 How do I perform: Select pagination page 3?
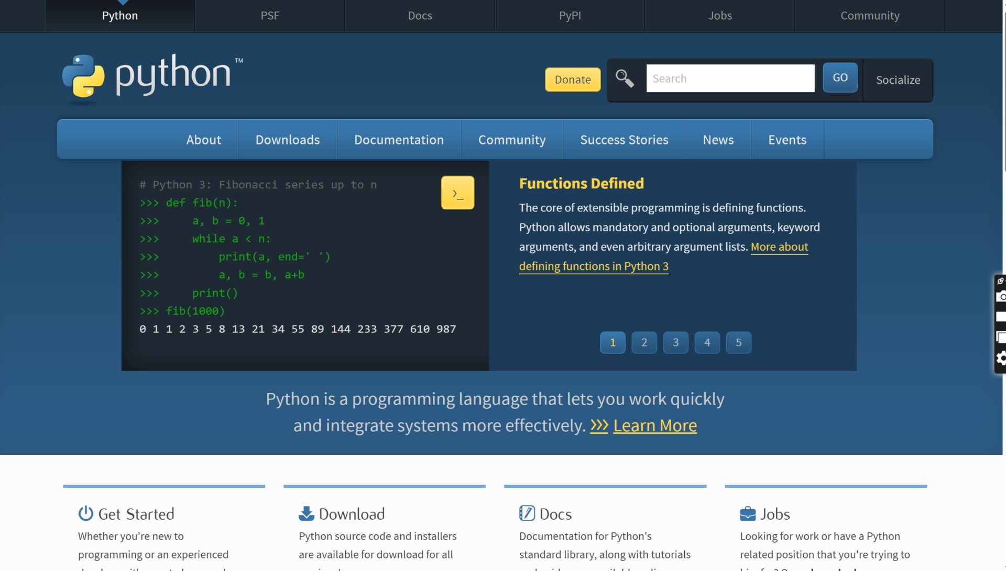[x=676, y=342]
